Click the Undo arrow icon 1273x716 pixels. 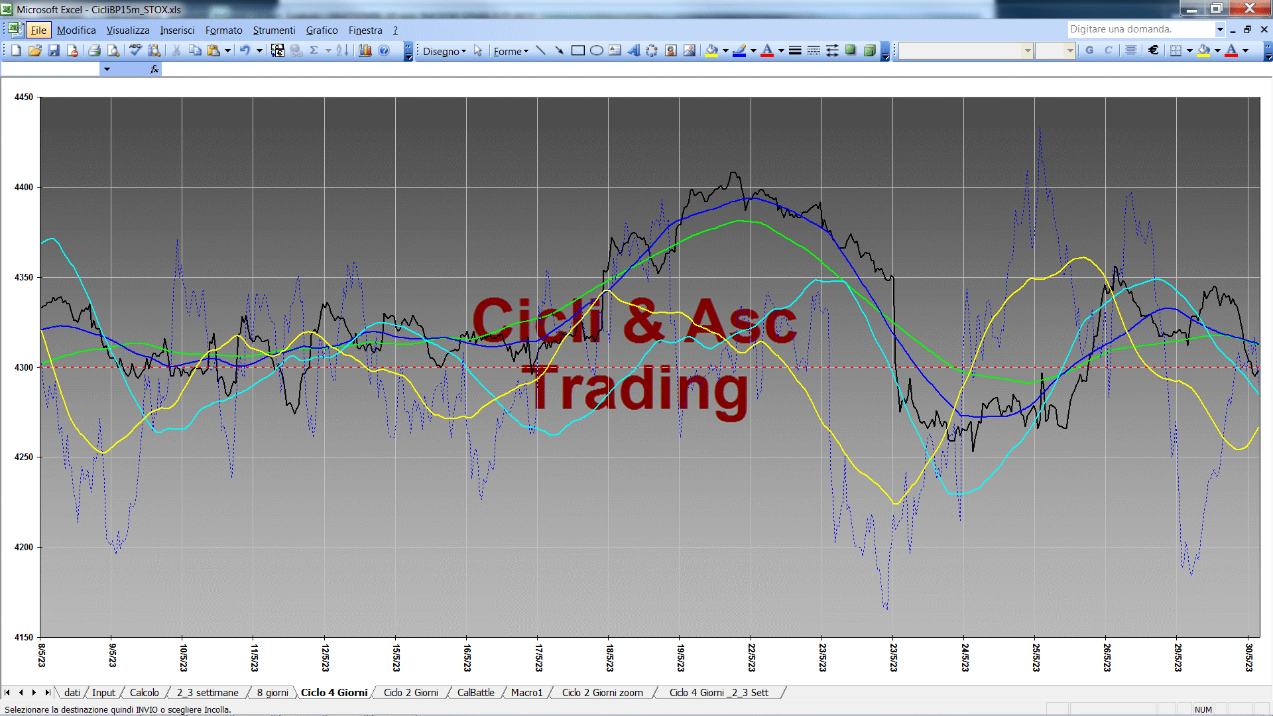click(245, 50)
